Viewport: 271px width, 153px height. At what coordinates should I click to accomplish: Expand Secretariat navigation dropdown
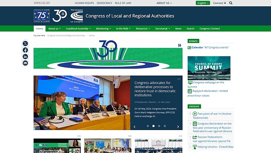click(163, 29)
